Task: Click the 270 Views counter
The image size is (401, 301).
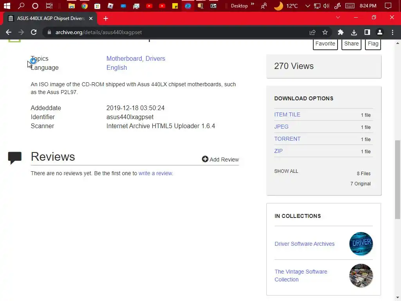Action: click(x=294, y=66)
